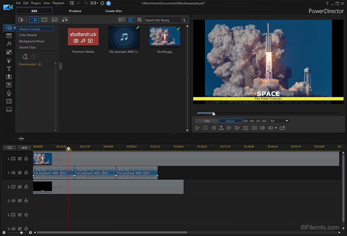
Task: Switch preview to Clip mode
Action: coord(207,121)
